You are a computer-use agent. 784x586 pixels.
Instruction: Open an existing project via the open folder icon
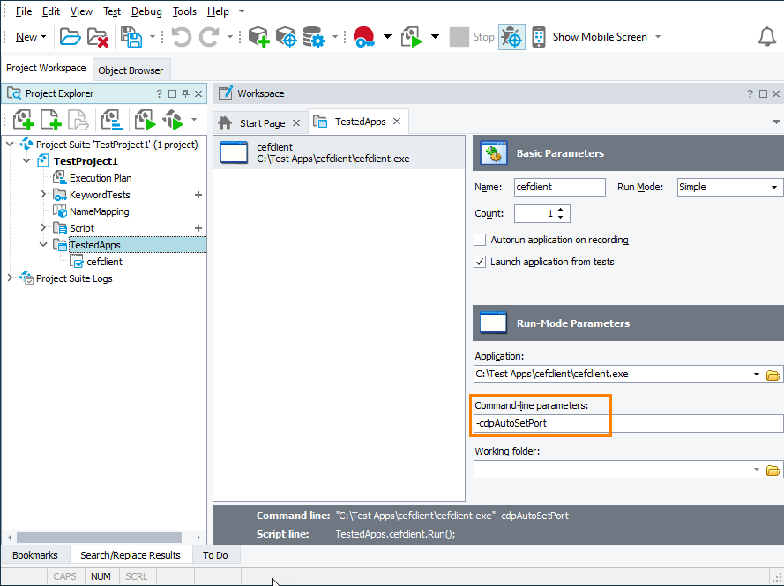(70, 36)
